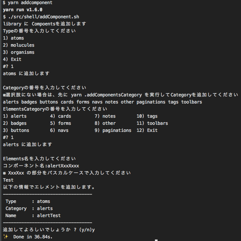
Task: Click the '3) organisms' type option
Action: click(19, 52)
